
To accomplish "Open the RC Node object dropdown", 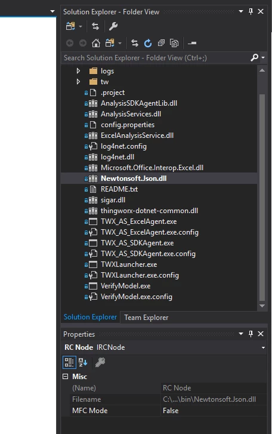I will (263, 347).
